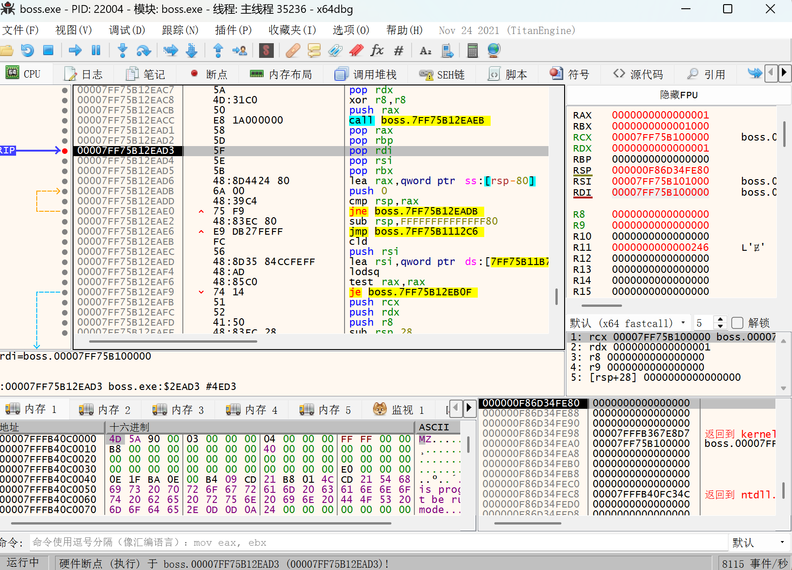Viewport: 792px width, 570px height.
Task: Open variables with the hash icon
Action: pyautogui.click(x=399, y=50)
